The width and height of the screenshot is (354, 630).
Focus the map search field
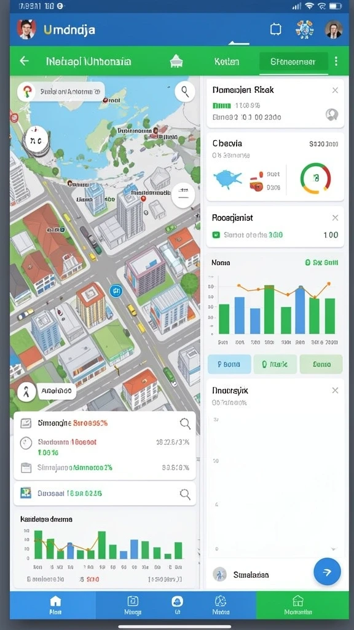tap(61, 92)
